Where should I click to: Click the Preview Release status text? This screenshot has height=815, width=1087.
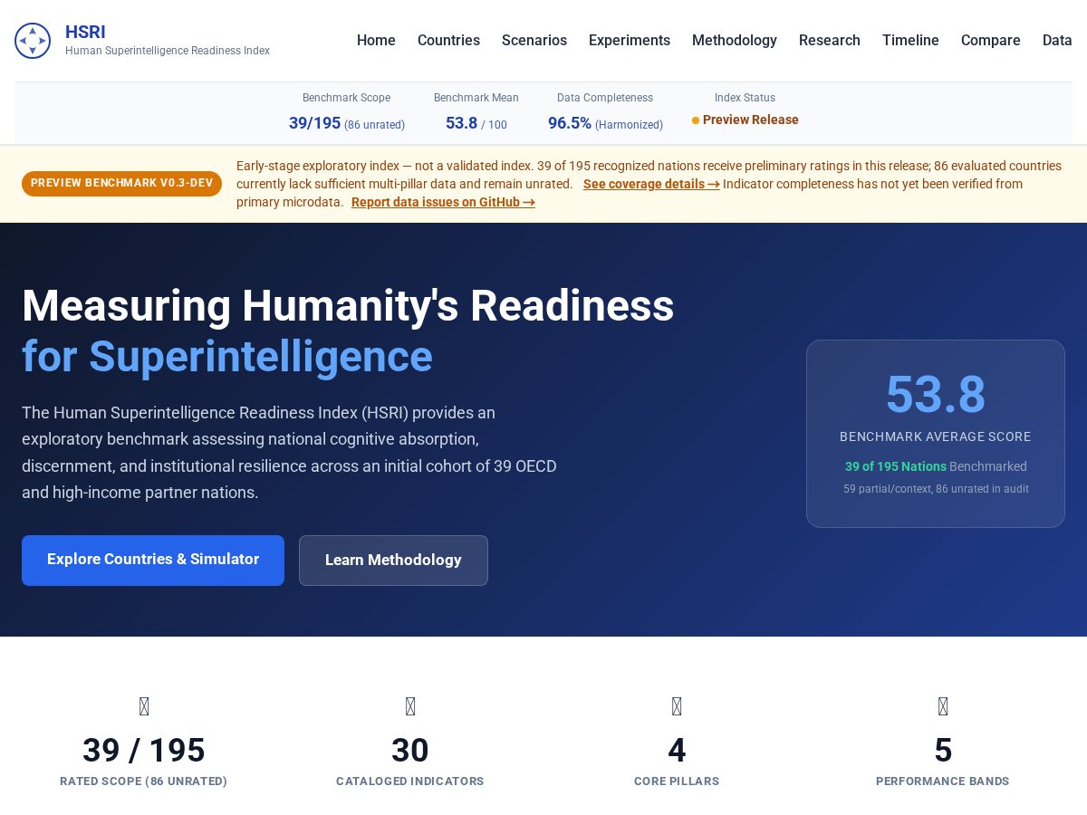tap(751, 120)
